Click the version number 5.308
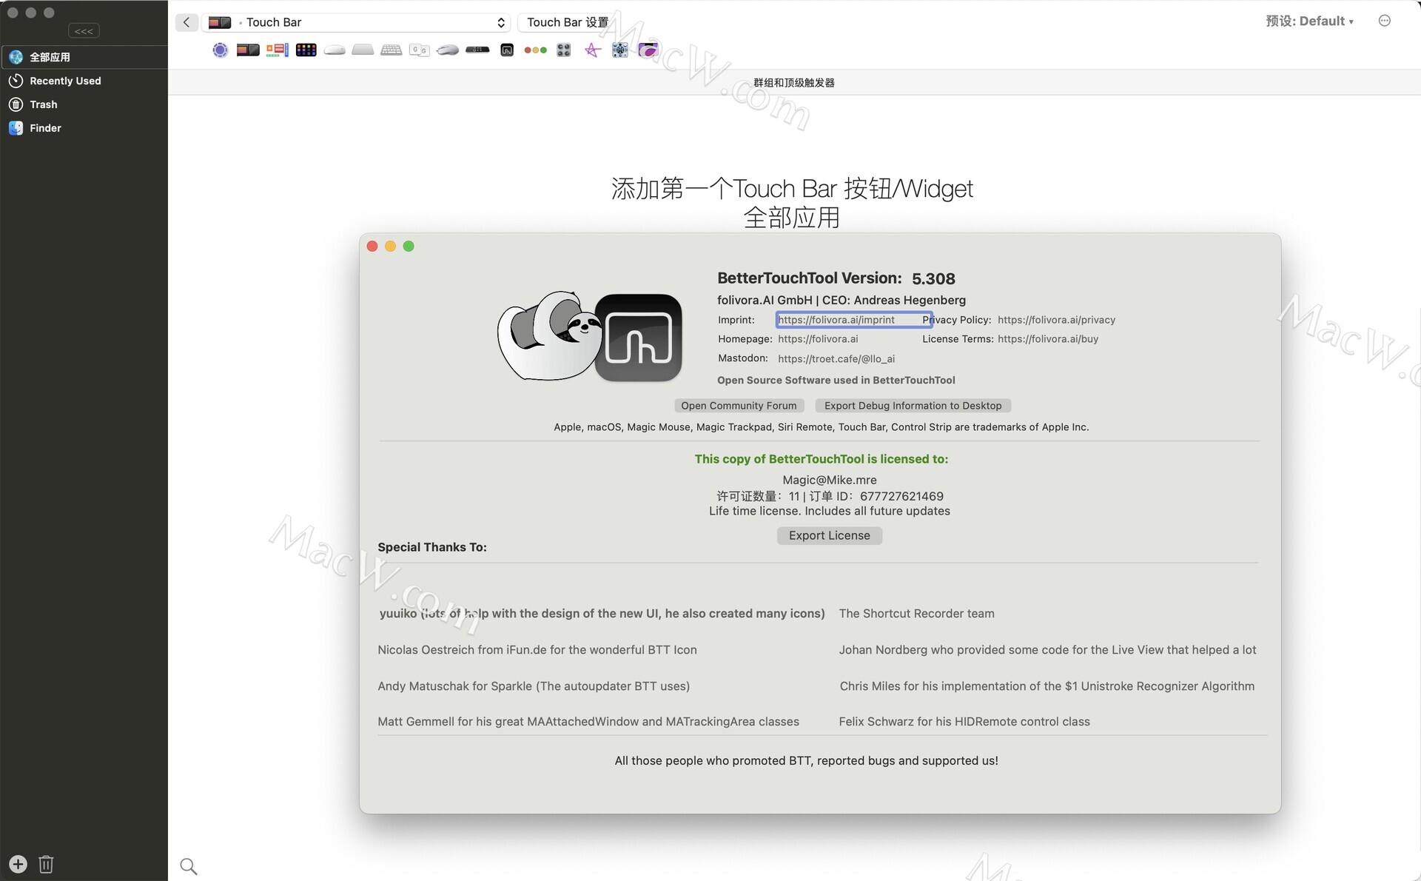 [x=933, y=279]
